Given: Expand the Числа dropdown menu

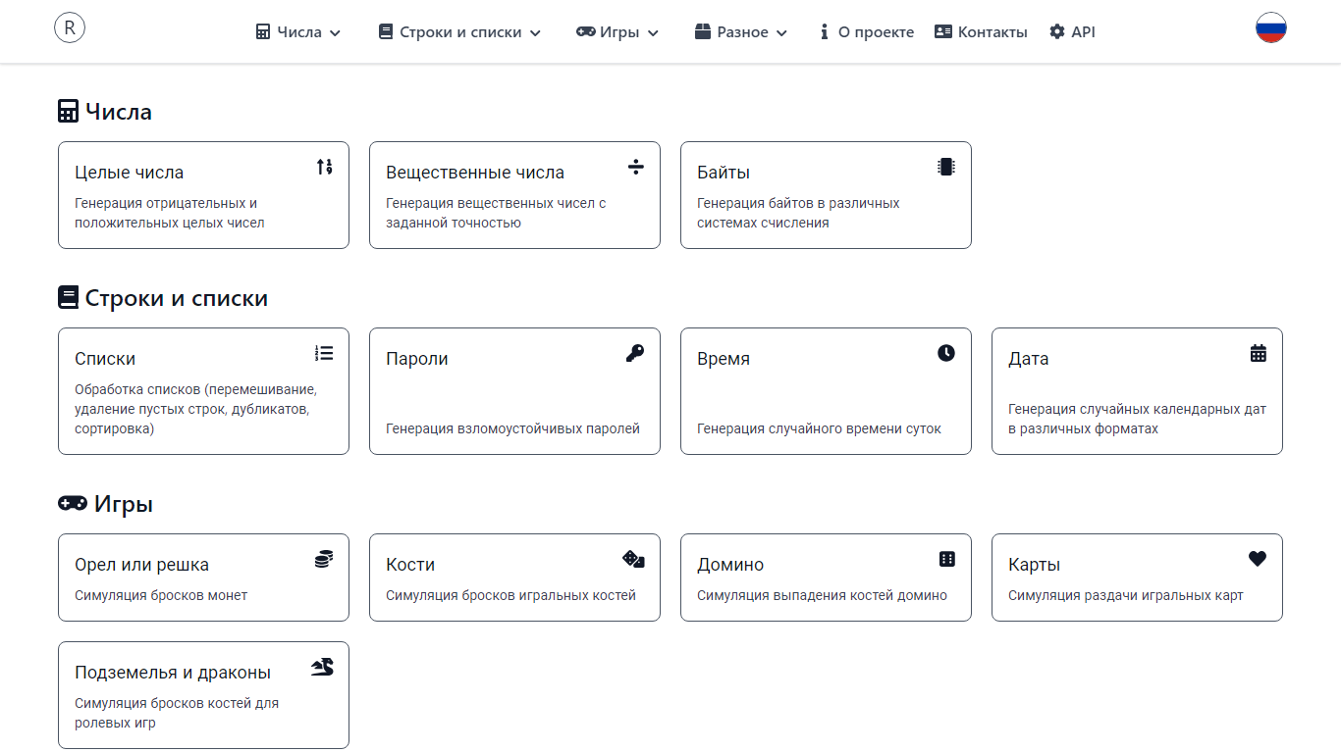Looking at the screenshot, I should 298,32.
